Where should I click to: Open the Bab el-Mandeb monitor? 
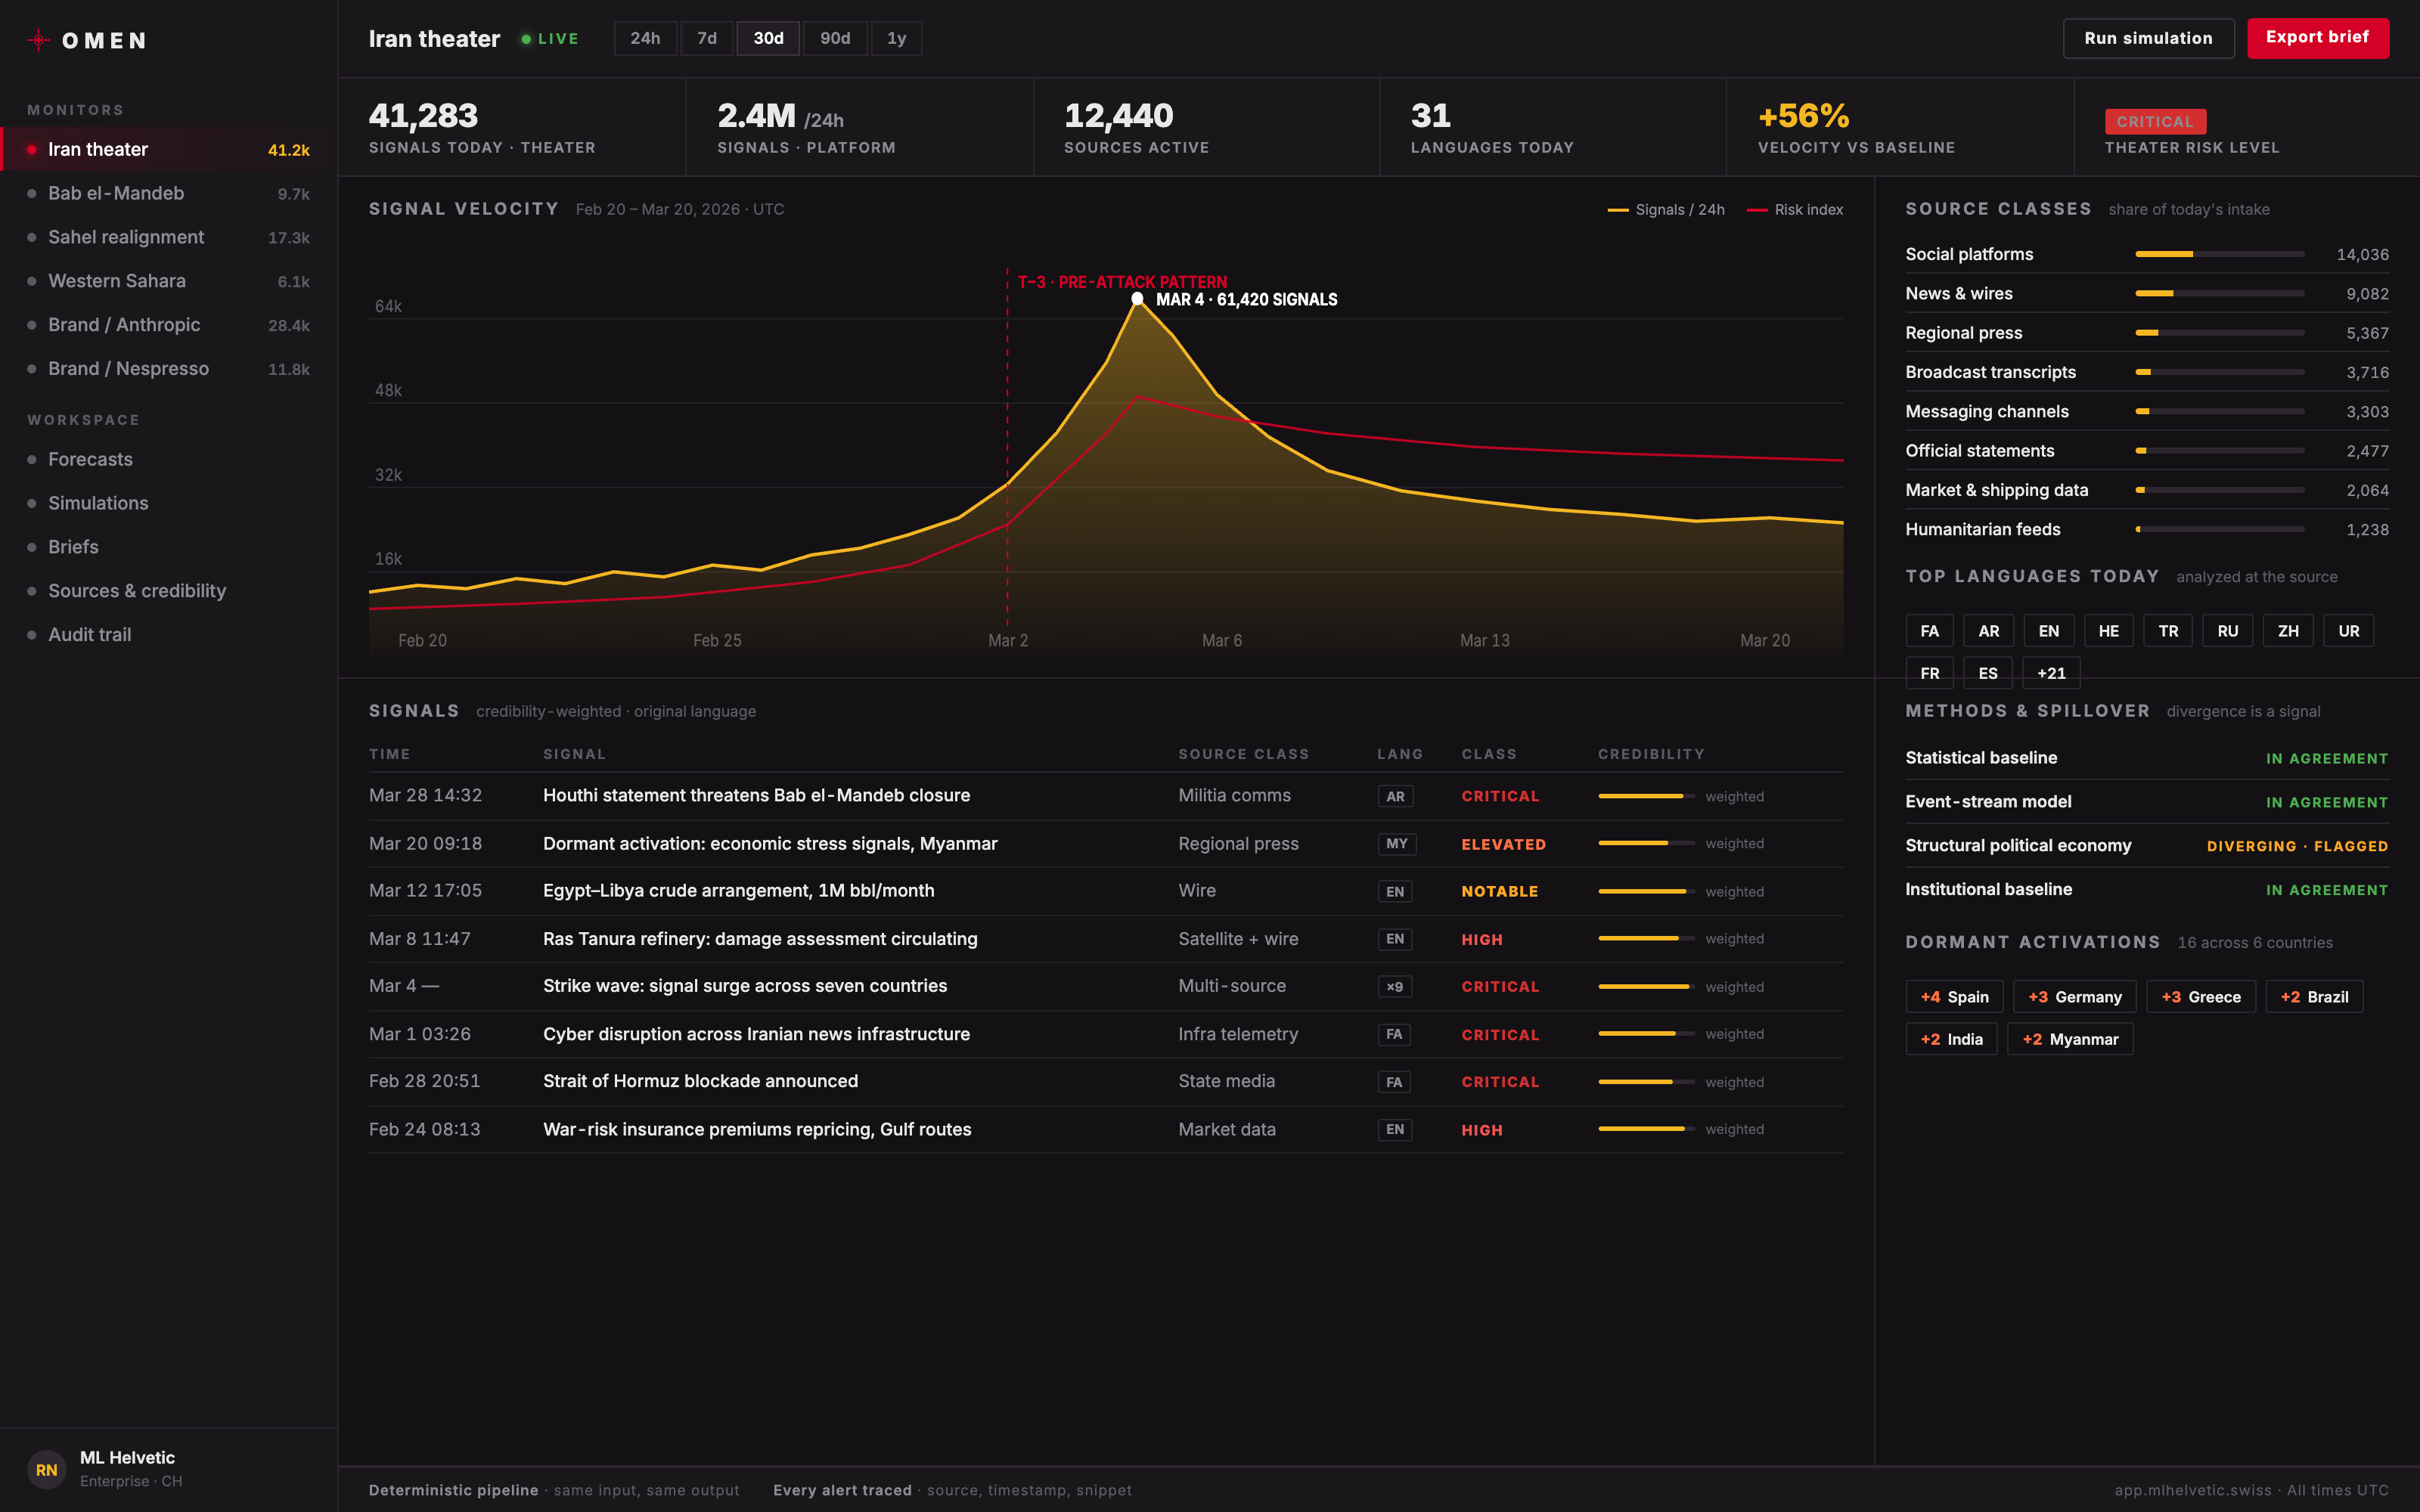click(169, 193)
